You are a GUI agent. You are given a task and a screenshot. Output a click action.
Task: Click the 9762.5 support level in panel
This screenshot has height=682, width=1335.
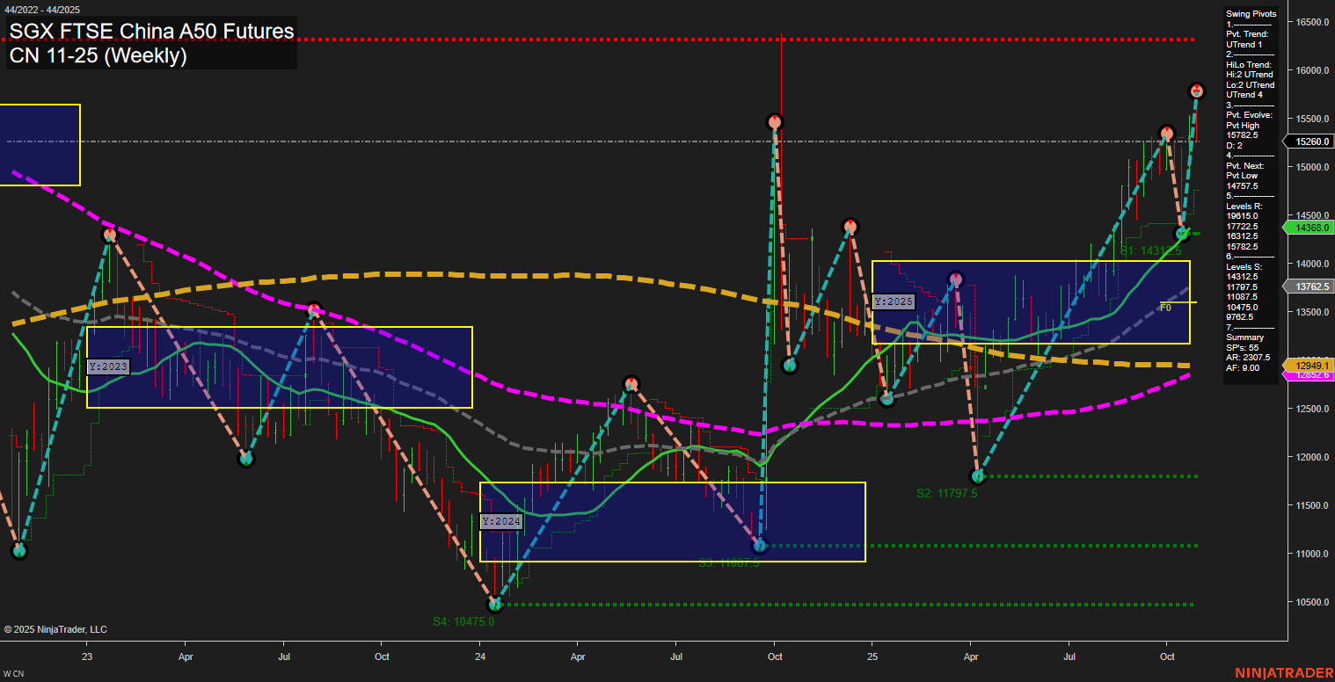pos(1239,316)
